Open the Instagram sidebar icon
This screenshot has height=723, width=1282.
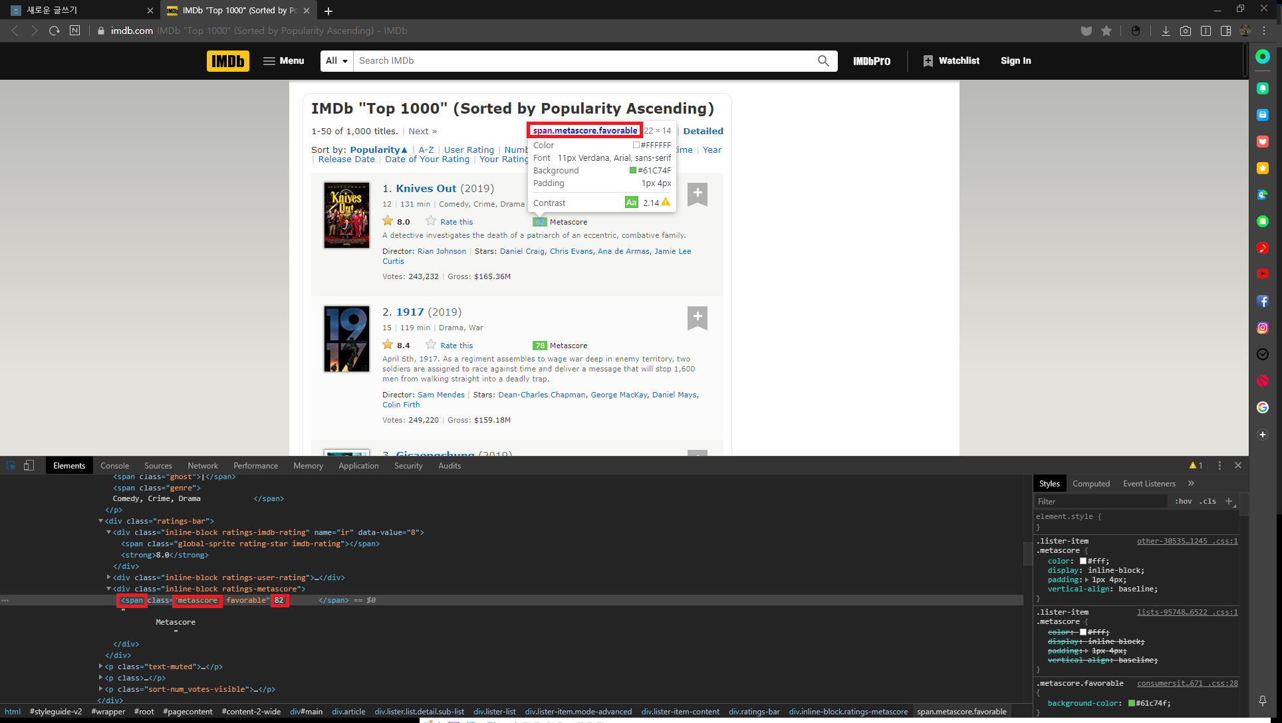point(1262,328)
